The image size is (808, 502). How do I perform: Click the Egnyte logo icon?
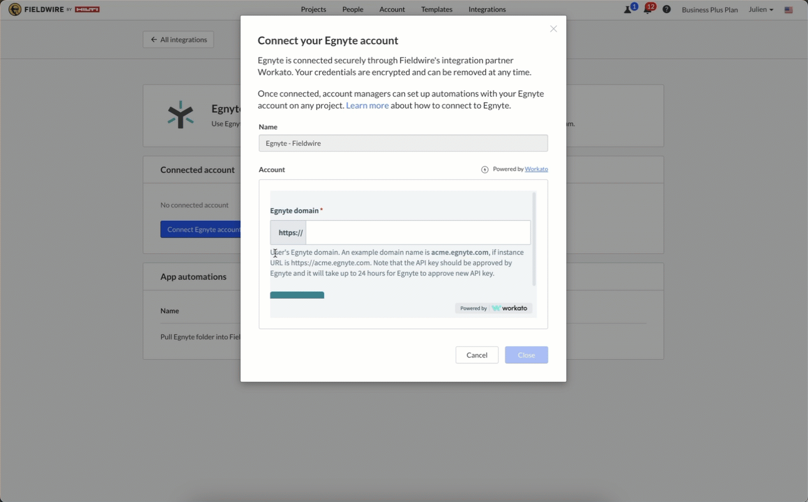[181, 115]
